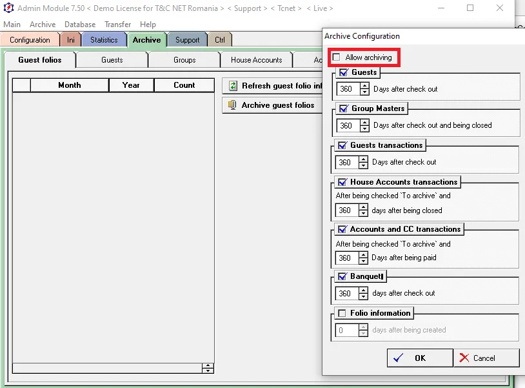Viewport: 525px width, 388px height.
Task: Select the green Archive tab
Action: pyautogui.click(x=146, y=40)
